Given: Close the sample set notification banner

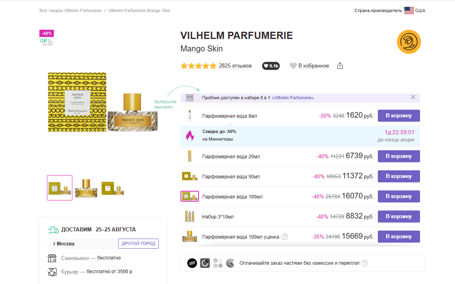Looking at the screenshot, I should pyautogui.click(x=413, y=97).
